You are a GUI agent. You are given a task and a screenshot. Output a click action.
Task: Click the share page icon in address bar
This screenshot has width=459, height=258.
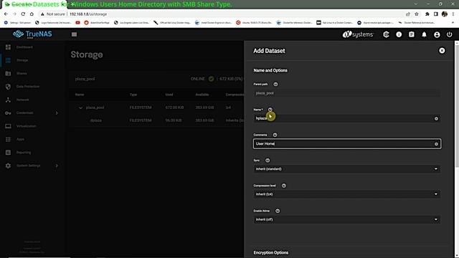pyautogui.click(x=408, y=14)
